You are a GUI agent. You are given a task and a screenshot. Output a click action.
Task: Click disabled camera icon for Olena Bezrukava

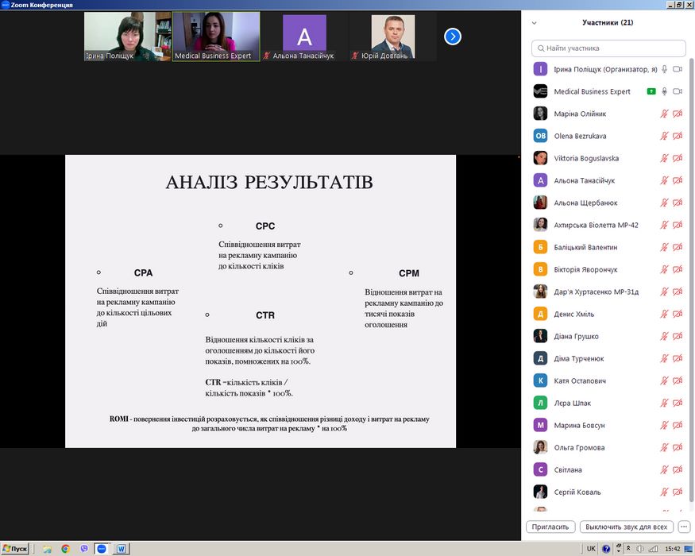pos(678,136)
